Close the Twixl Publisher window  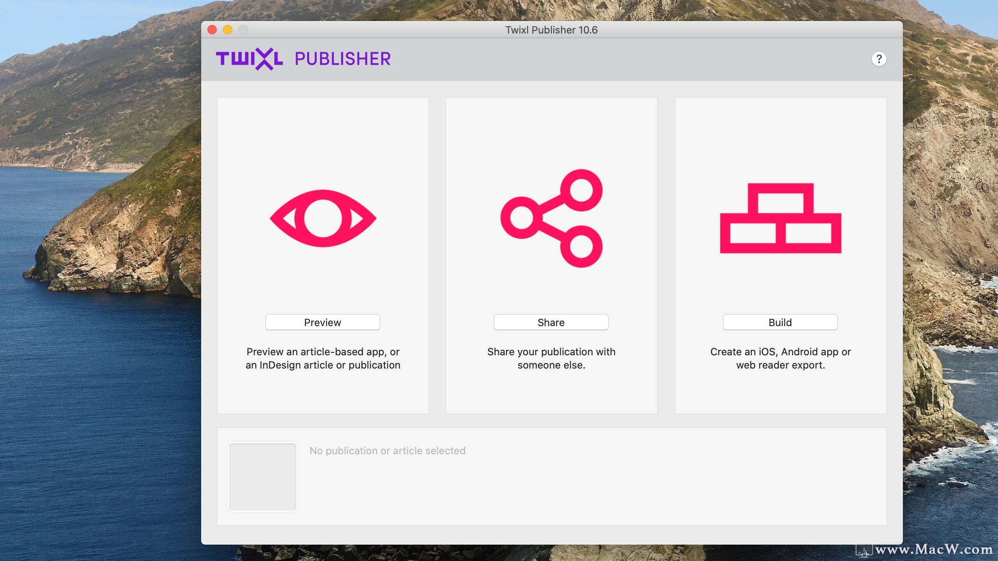click(x=212, y=30)
